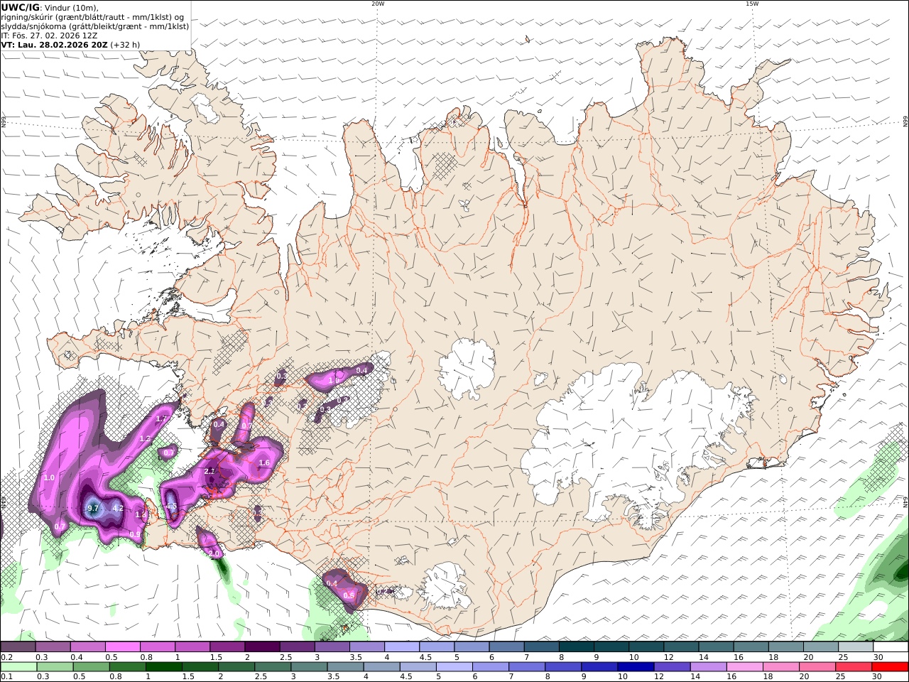
Task: Select the bright red 30 swatch in bottom legend
Action: pos(890,667)
